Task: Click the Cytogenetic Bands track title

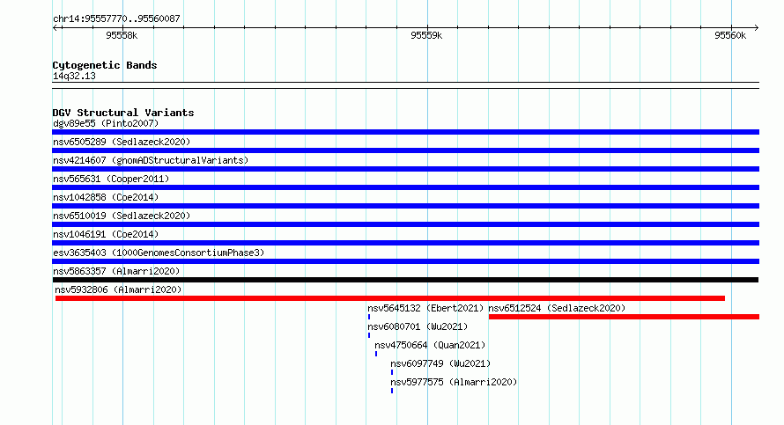Action: click(x=105, y=65)
